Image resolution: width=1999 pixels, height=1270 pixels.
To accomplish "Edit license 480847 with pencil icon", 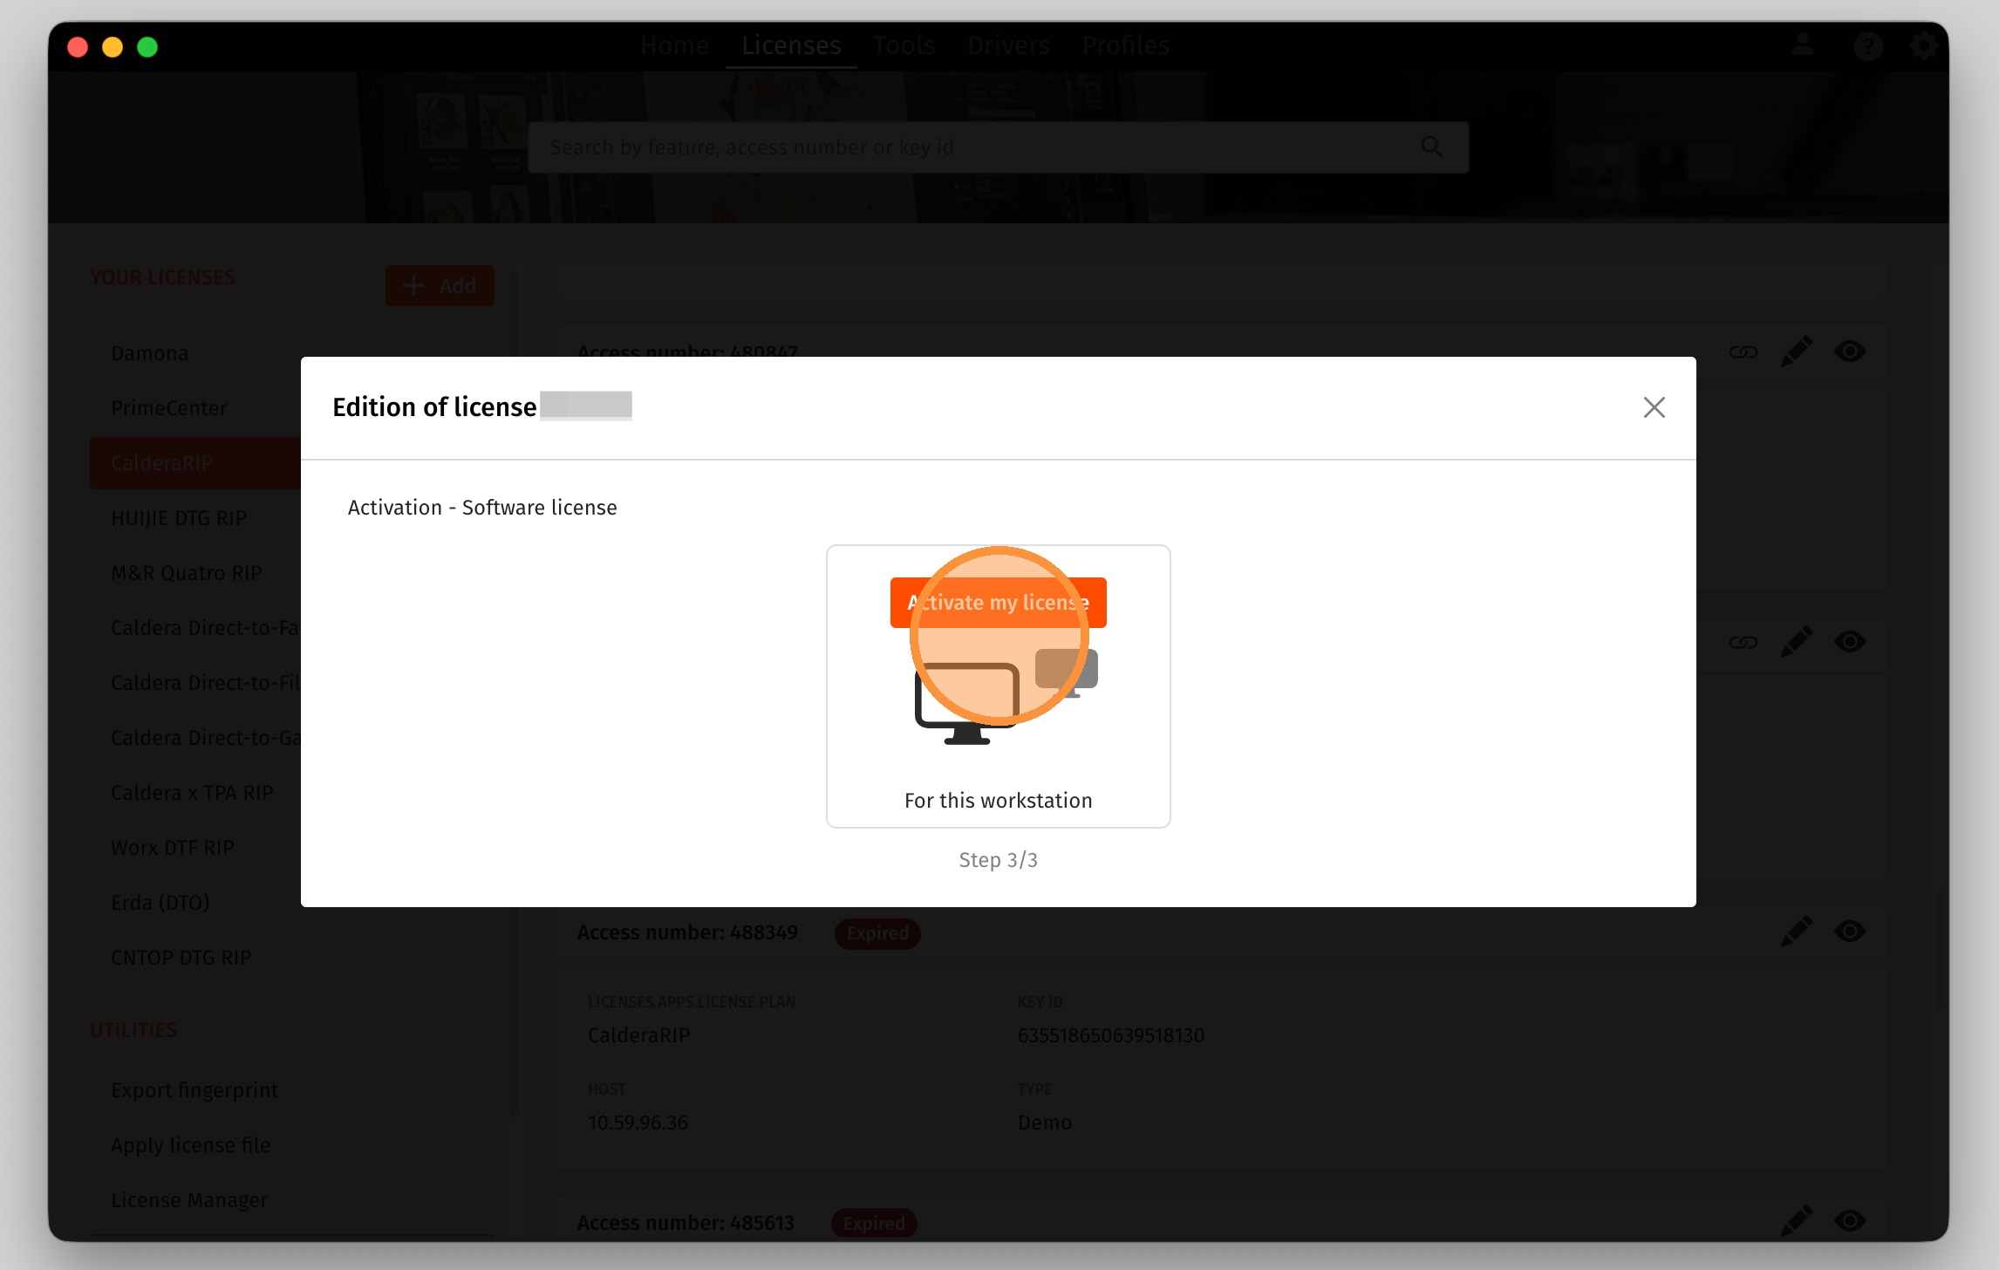I will point(1797,352).
